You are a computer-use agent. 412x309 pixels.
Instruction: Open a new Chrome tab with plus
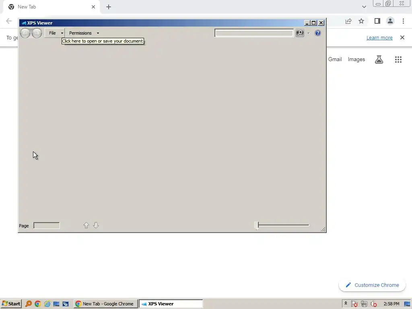(109, 7)
